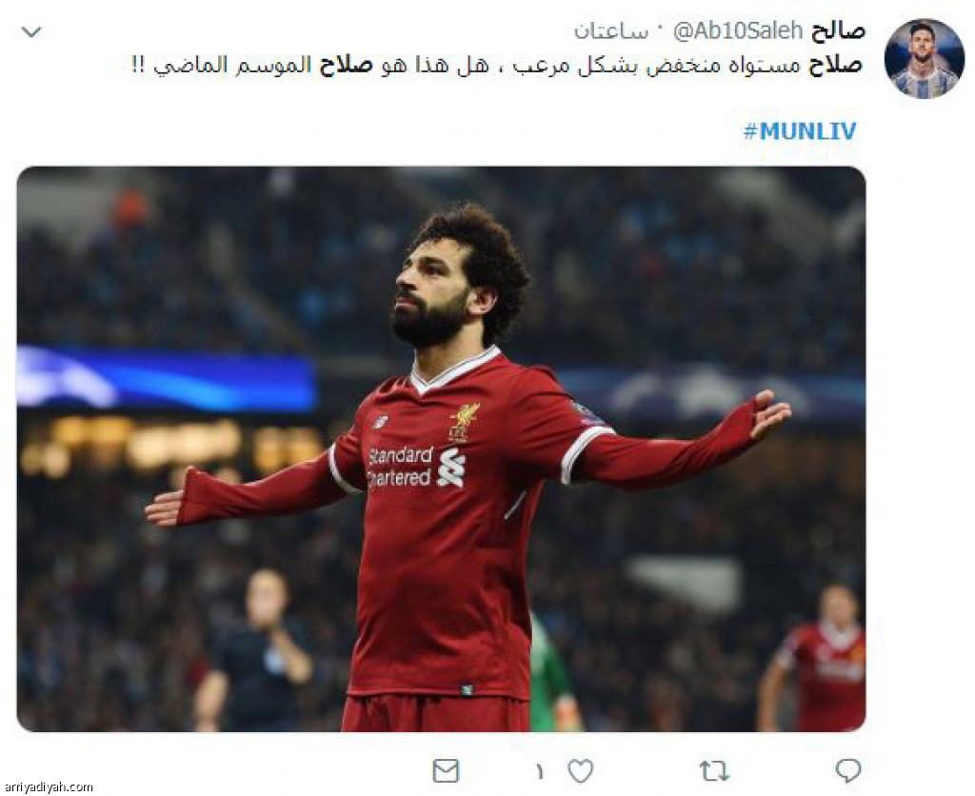
Task: Like the tweet with the heart icon
Action: click(581, 771)
